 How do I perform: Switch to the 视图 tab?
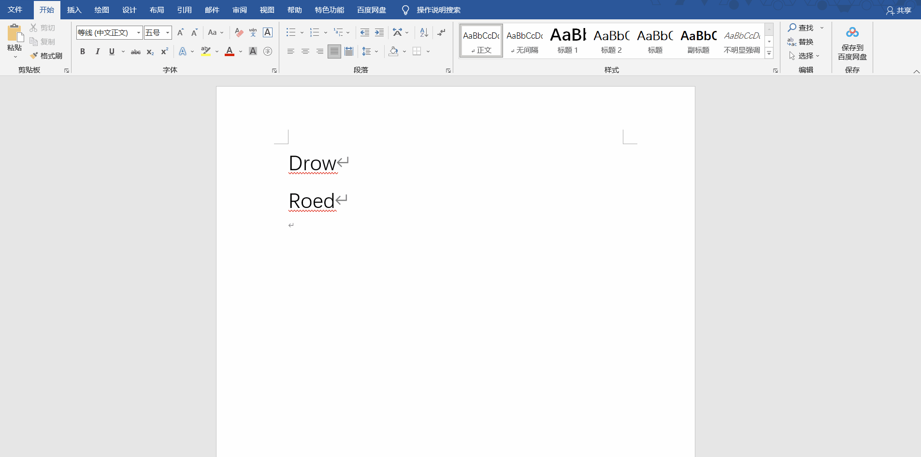click(267, 10)
